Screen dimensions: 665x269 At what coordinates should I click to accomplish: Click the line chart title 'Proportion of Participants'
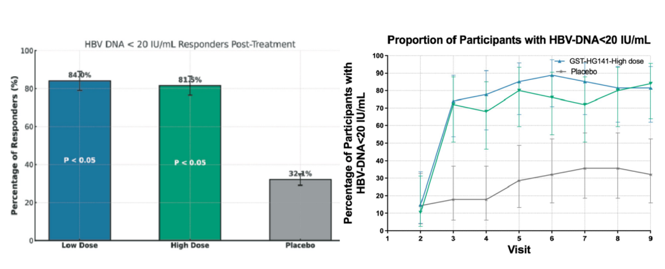[518, 40]
